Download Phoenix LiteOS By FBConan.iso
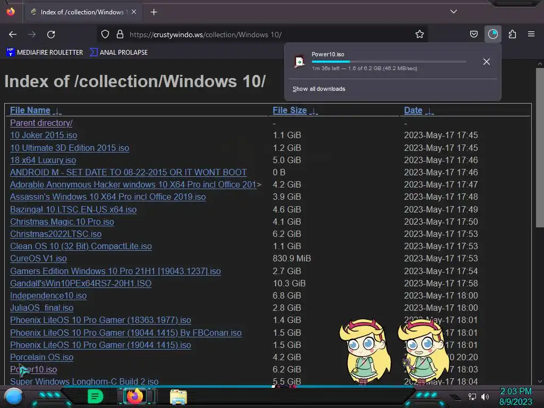The width and height of the screenshot is (544, 408). click(125, 333)
